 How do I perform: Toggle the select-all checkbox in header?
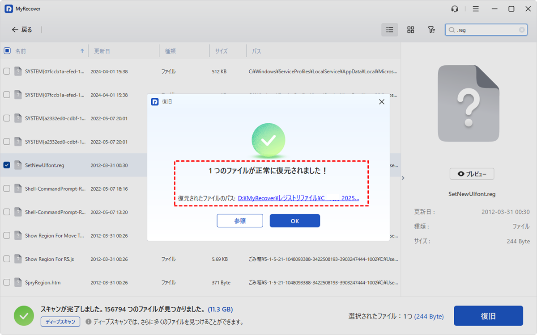point(7,51)
